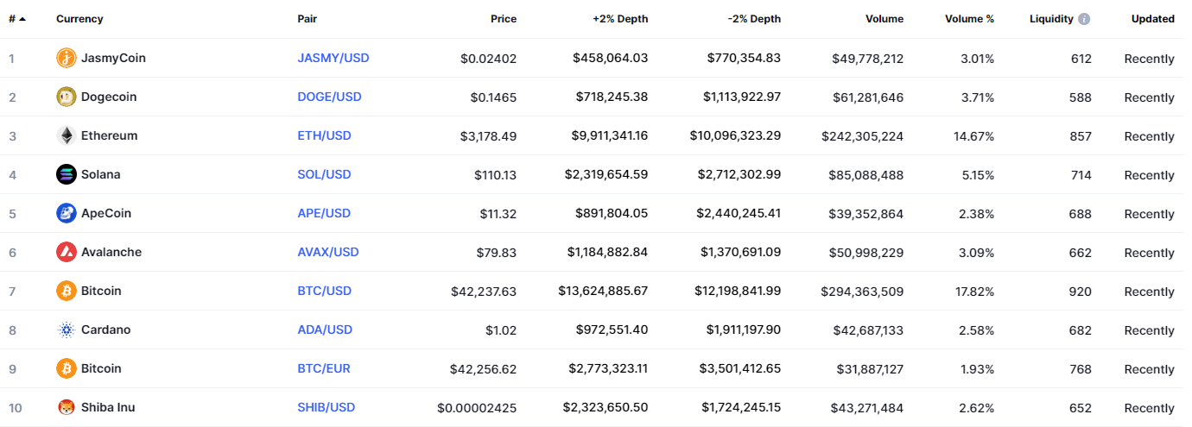Click the Ethereum diamond icon
1192x427 pixels.
tap(66, 135)
